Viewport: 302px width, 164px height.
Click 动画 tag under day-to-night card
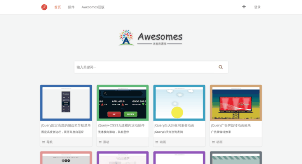coord(163,142)
